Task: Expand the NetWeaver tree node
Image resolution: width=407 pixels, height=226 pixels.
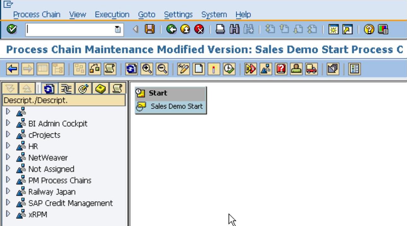Action: (x=8, y=157)
